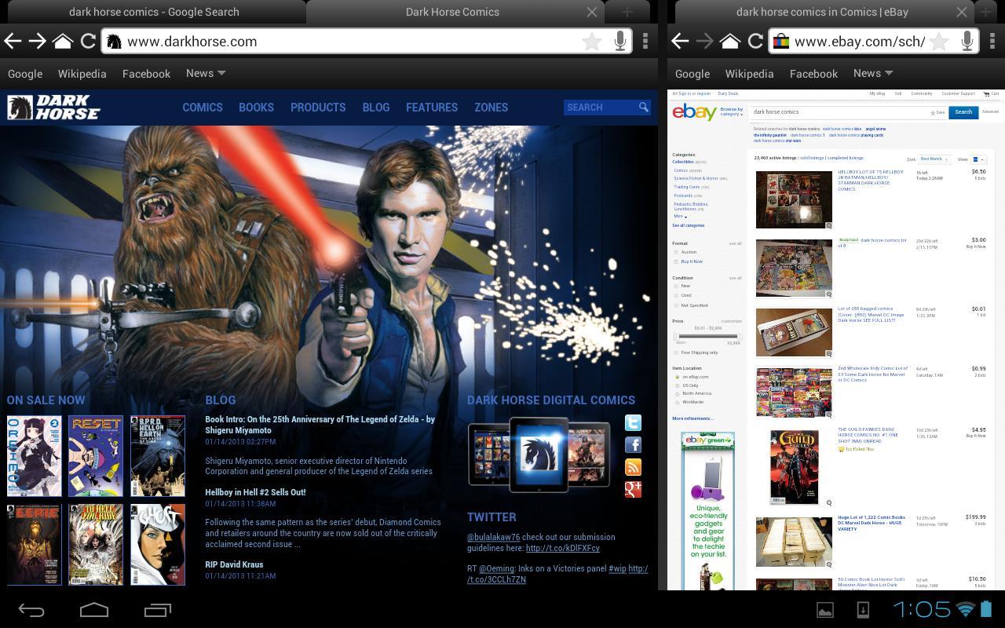Click the eBay Advanced search link
Viewport: 1005px width, 628px height.
click(x=990, y=111)
